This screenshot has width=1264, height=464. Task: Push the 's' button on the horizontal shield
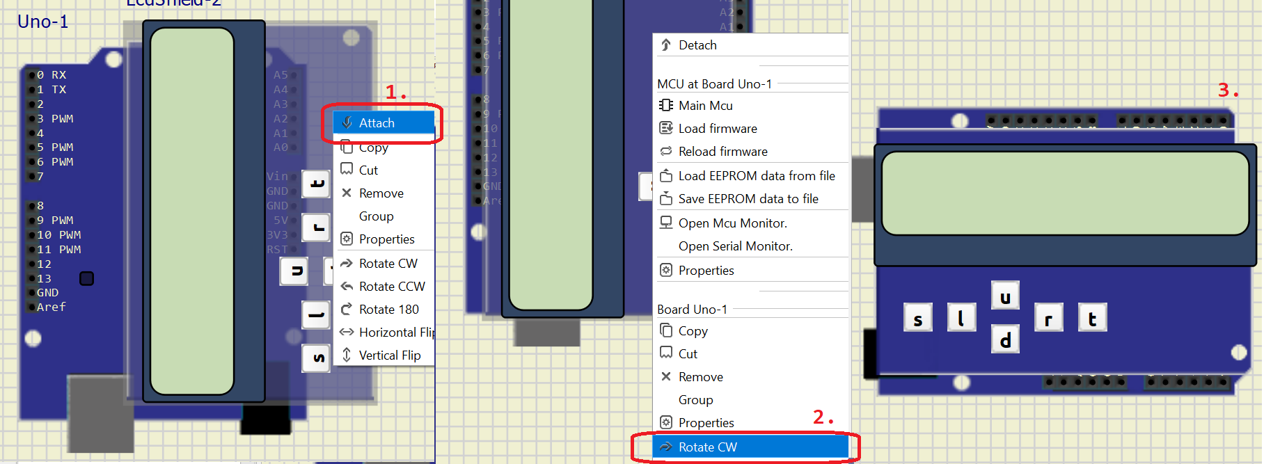(x=918, y=318)
